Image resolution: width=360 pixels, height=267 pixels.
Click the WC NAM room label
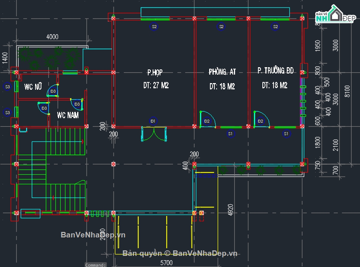(68, 115)
